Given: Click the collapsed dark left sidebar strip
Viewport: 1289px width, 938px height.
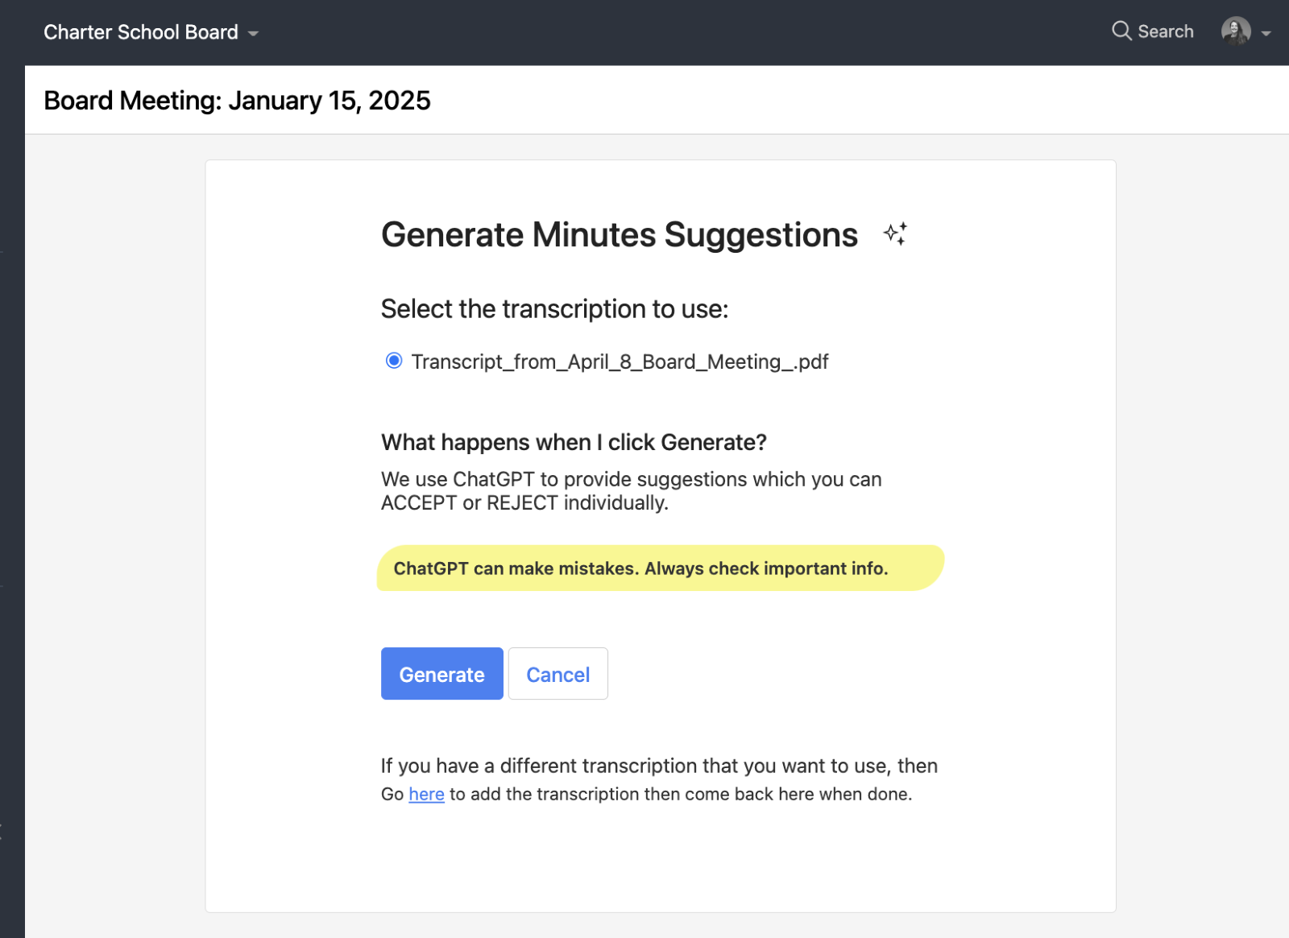Looking at the screenshot, I should coord(12,501).
